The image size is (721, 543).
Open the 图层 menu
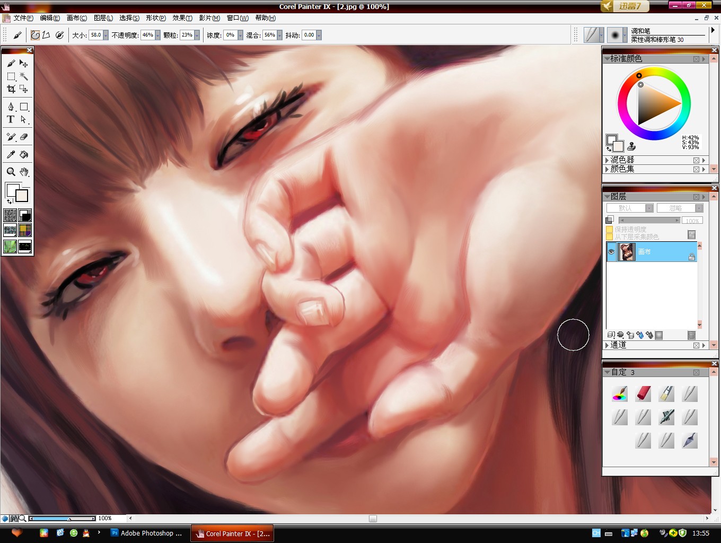coord(103,18)
